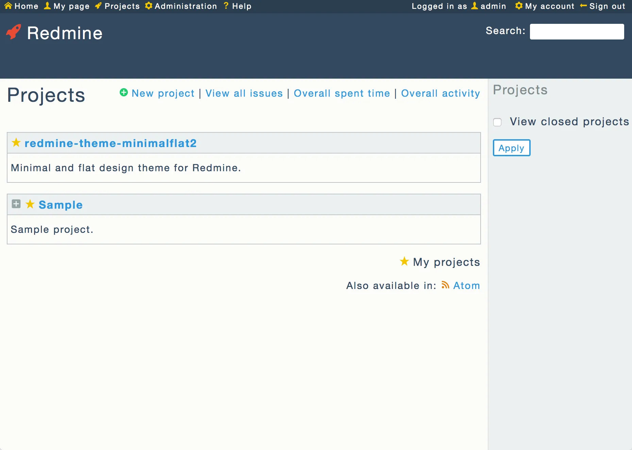Click the green plus New project icon
Viewport: 632px width, 450px height.
[x=124, y=93]
